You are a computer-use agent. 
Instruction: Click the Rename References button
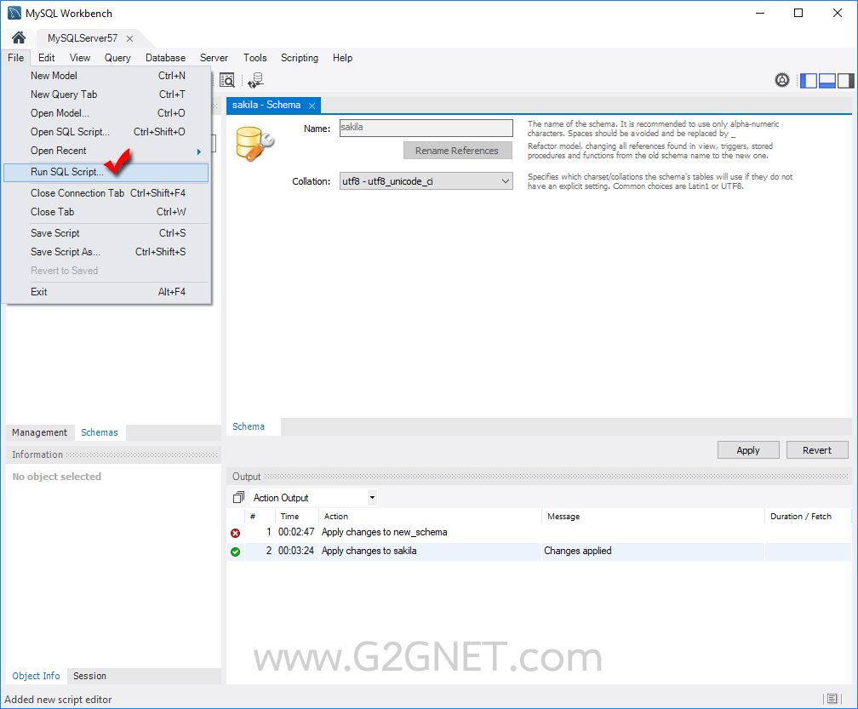[457, 151]
